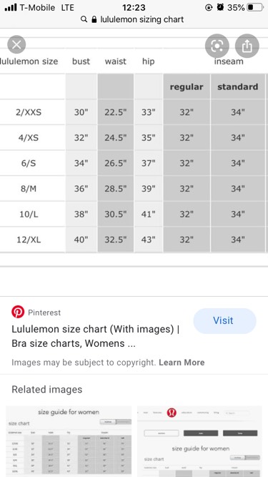Close the image preview with X icon

16,45
